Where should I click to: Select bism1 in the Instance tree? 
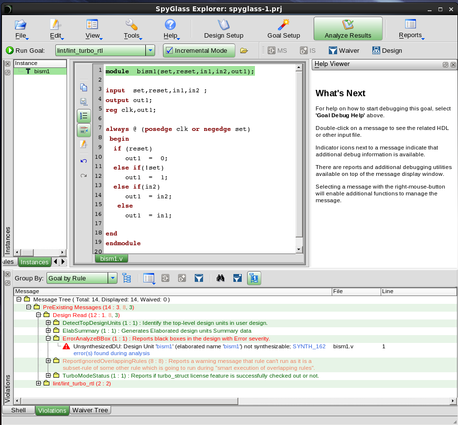coord(42,71)
